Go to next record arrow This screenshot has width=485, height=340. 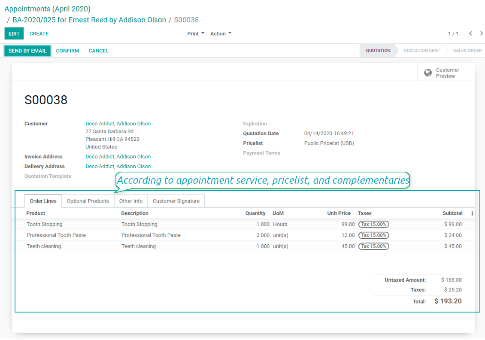(481, 33)
